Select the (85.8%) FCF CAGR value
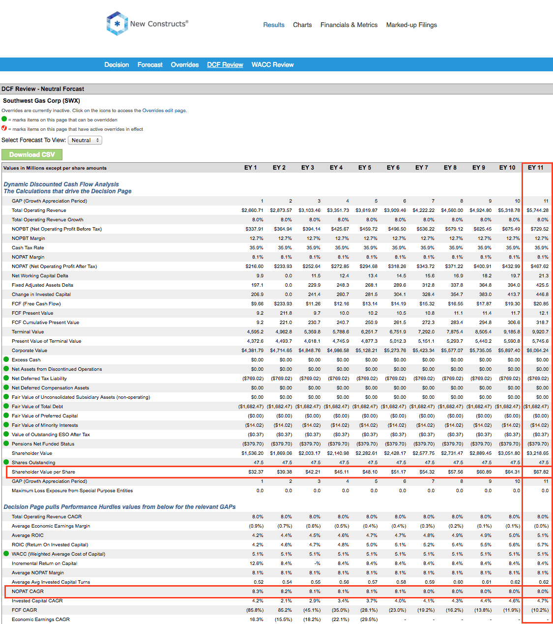Viewport: 553px width, 624px height. 255,610
